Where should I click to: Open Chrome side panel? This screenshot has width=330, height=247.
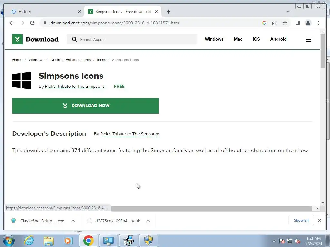click(x=297, y=23)
